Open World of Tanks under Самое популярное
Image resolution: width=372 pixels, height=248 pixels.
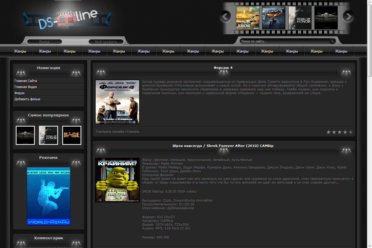tap(25, 135)
